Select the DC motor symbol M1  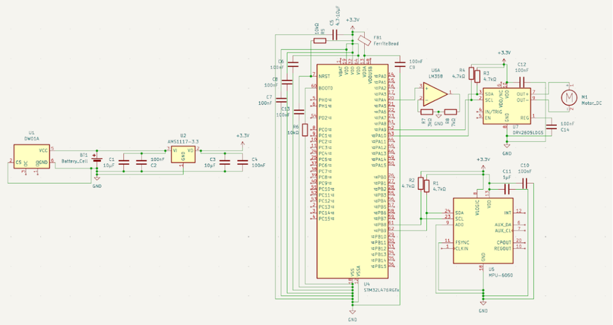[x=569, y=97]
